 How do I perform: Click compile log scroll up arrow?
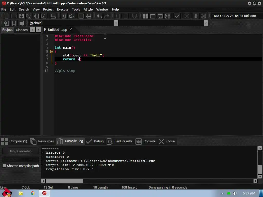pyautogui.click(x=260, y=148)
